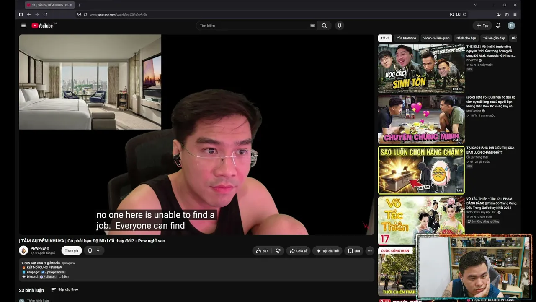Open the Buổi hẹn hò đầy up video title

point(491,102)
